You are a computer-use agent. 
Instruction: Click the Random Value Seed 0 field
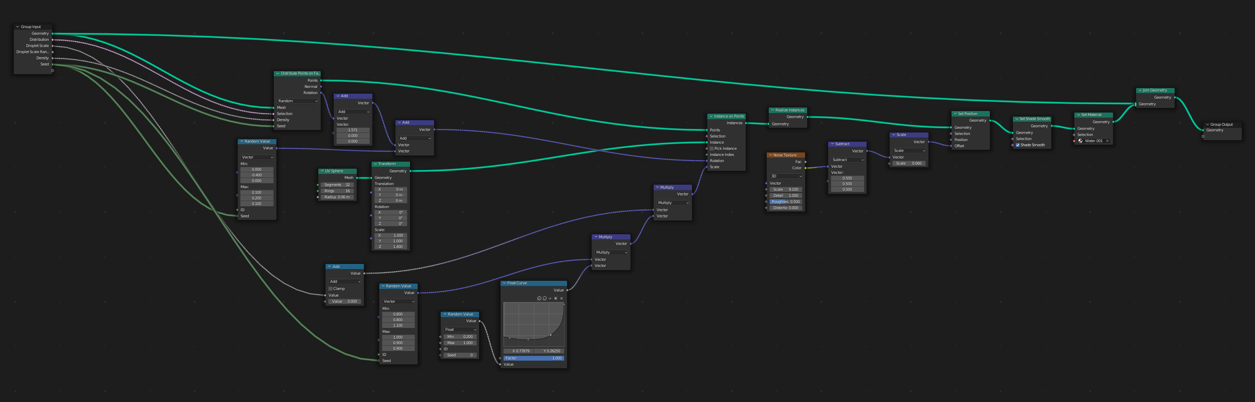460,355
